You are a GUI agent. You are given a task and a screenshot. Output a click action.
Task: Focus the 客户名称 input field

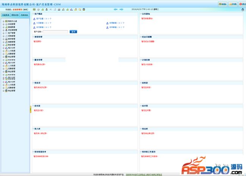tap(55, 31)
